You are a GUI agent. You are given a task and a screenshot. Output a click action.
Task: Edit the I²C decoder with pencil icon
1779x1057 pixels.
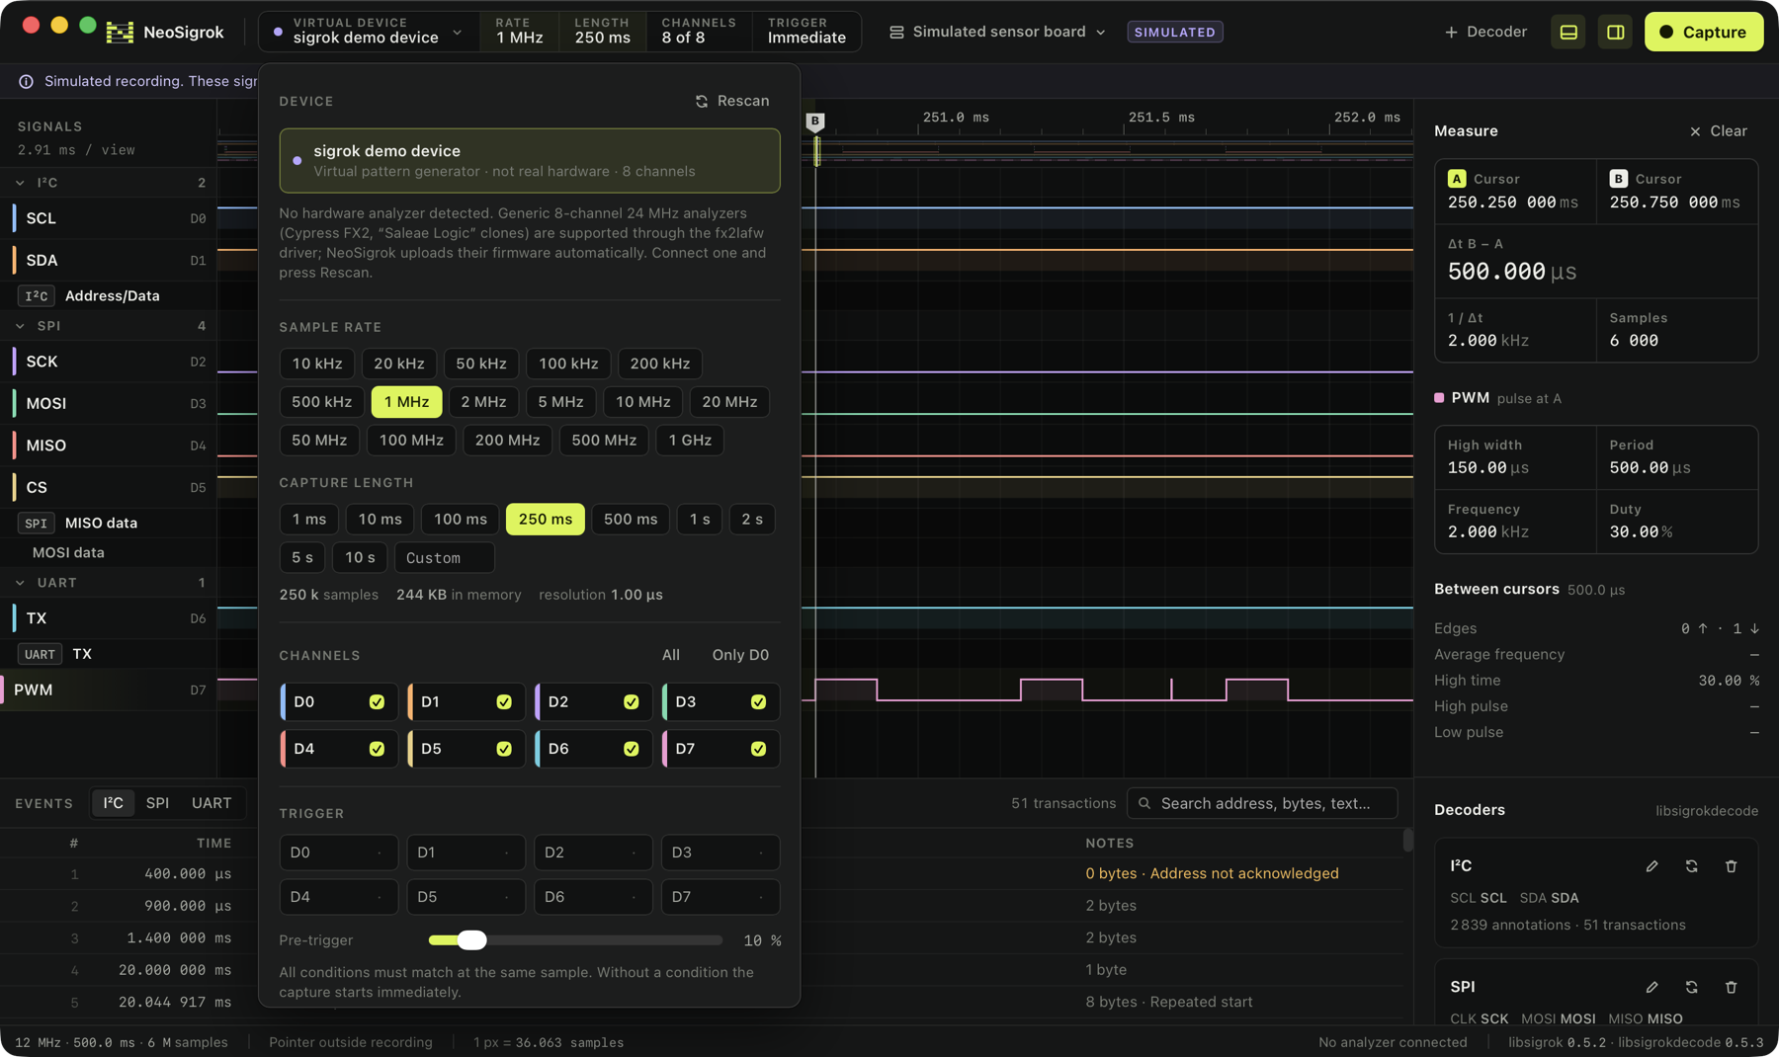tap(1652, 866)
